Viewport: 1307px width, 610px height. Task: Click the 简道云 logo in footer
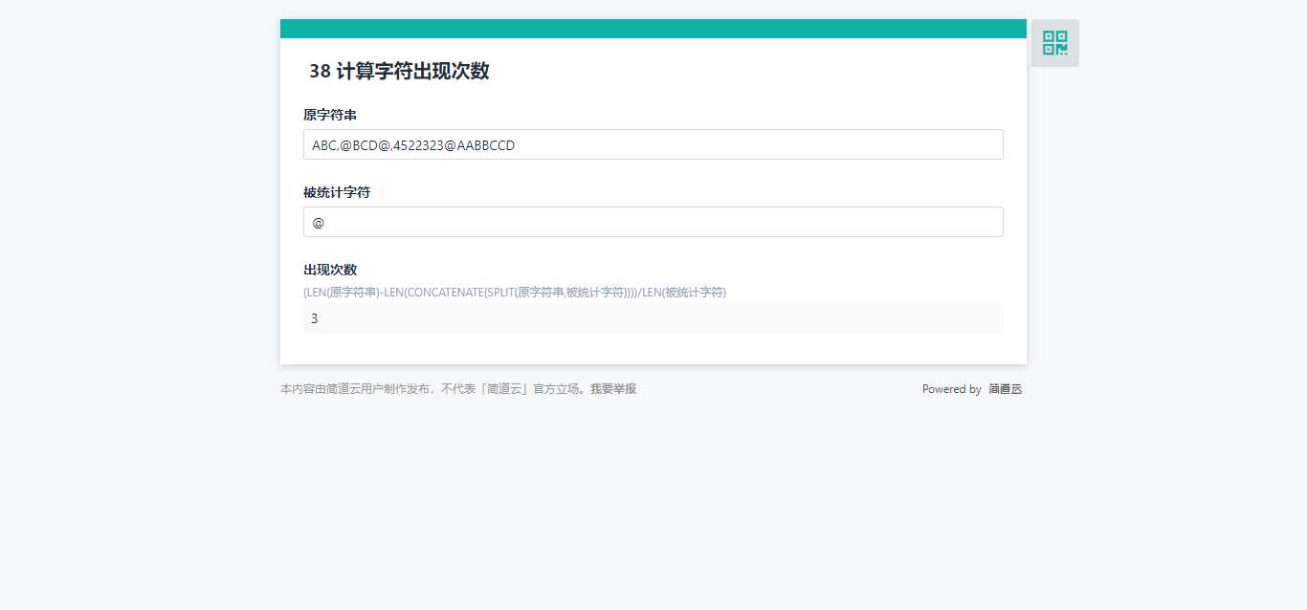1005,389
